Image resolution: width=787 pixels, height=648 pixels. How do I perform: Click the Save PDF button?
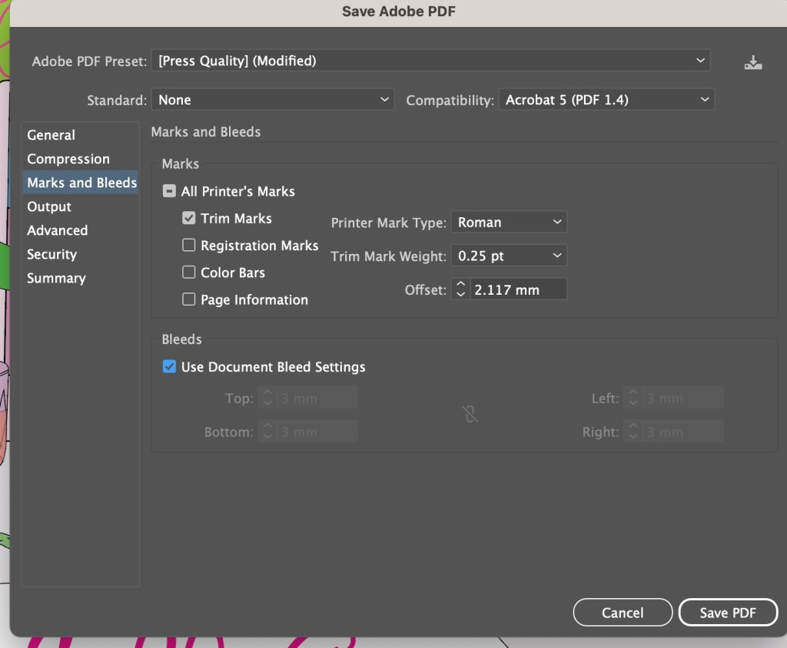pyautogui.click(x=728, y=613)
